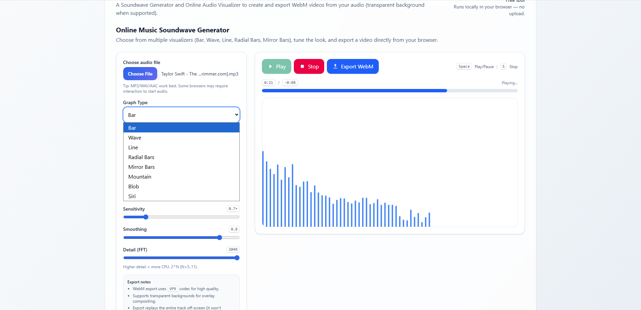Click the FFT detail value 2048
641x310 pixels.
click(233, 249)
